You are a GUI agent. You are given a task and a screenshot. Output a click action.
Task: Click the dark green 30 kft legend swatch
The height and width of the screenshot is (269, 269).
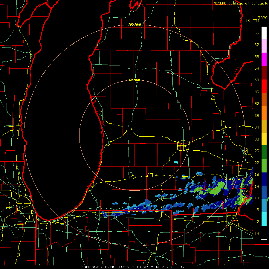point(264,152)
